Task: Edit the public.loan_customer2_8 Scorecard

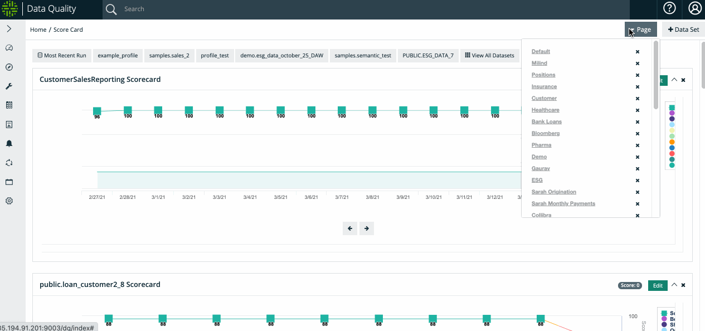Action: click(x=658, y=285)
